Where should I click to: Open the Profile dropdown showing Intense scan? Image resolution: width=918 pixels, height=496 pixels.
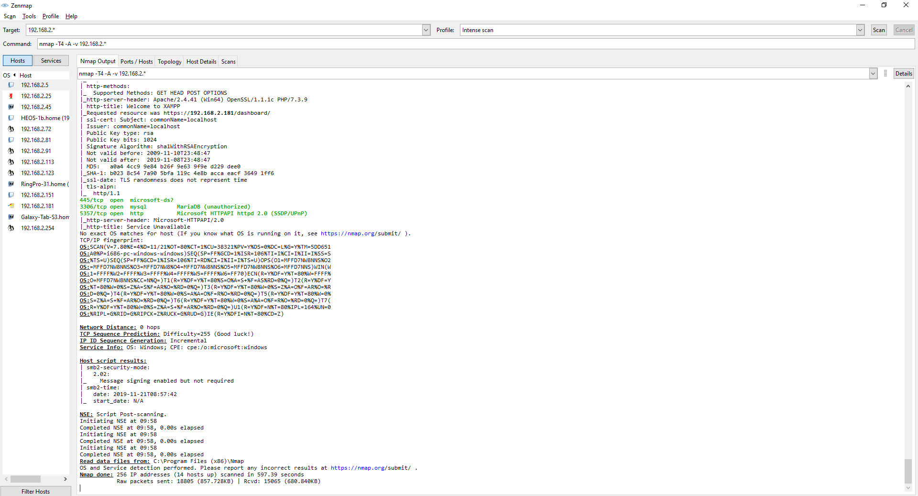point(860,30)
